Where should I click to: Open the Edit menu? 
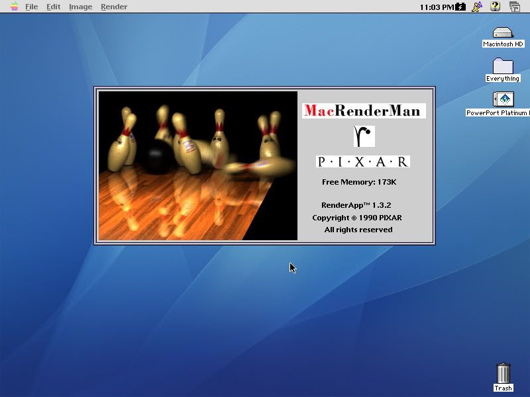pos(54,7)
